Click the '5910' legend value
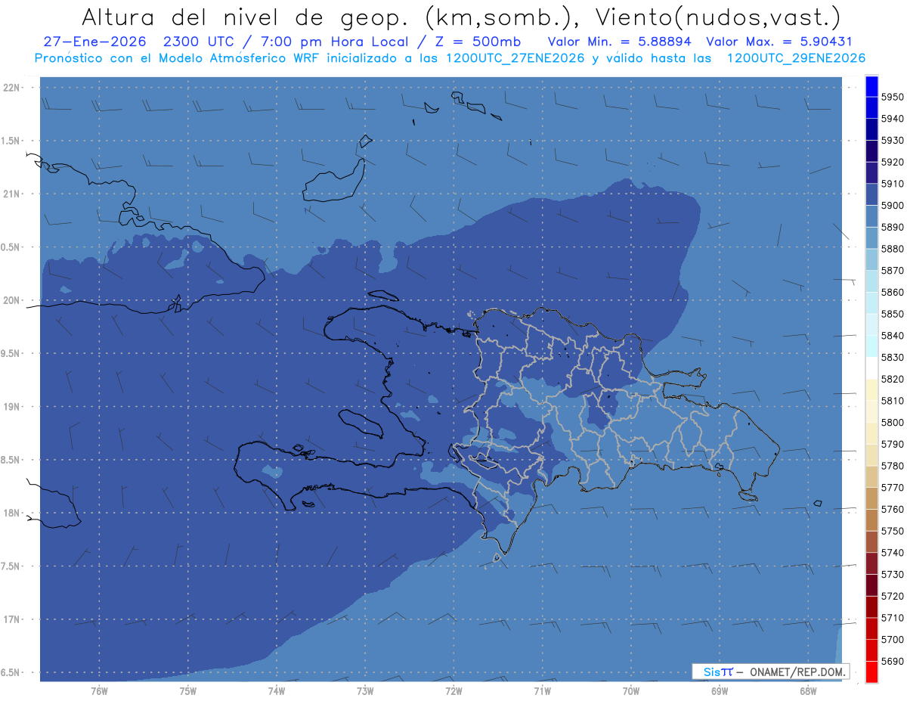Screen dimensions: 907x701 [893, 185]
